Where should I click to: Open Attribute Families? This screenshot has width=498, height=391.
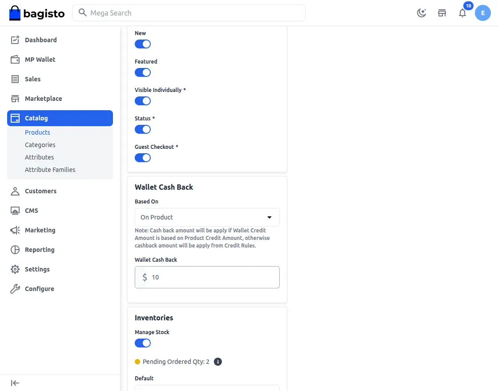50,169
